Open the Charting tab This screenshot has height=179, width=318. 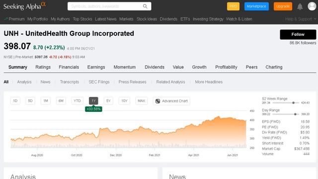pos(274,67)
